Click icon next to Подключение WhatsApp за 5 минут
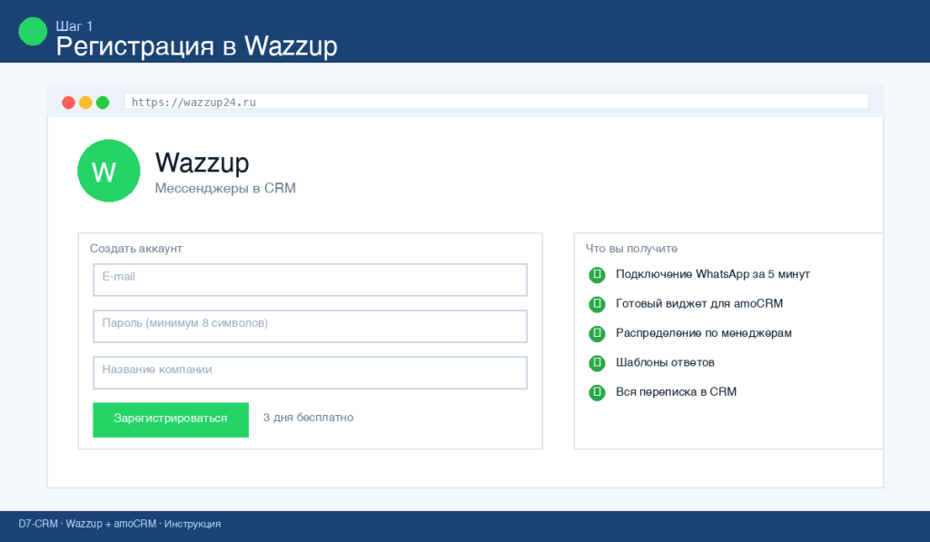930x542 pixels. click(x=598, y=274)
